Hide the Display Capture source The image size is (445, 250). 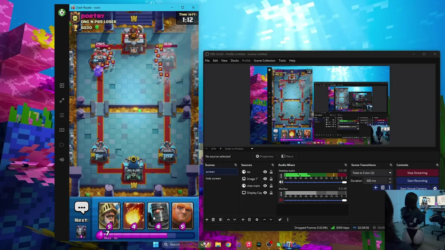(x=265, y=193)
